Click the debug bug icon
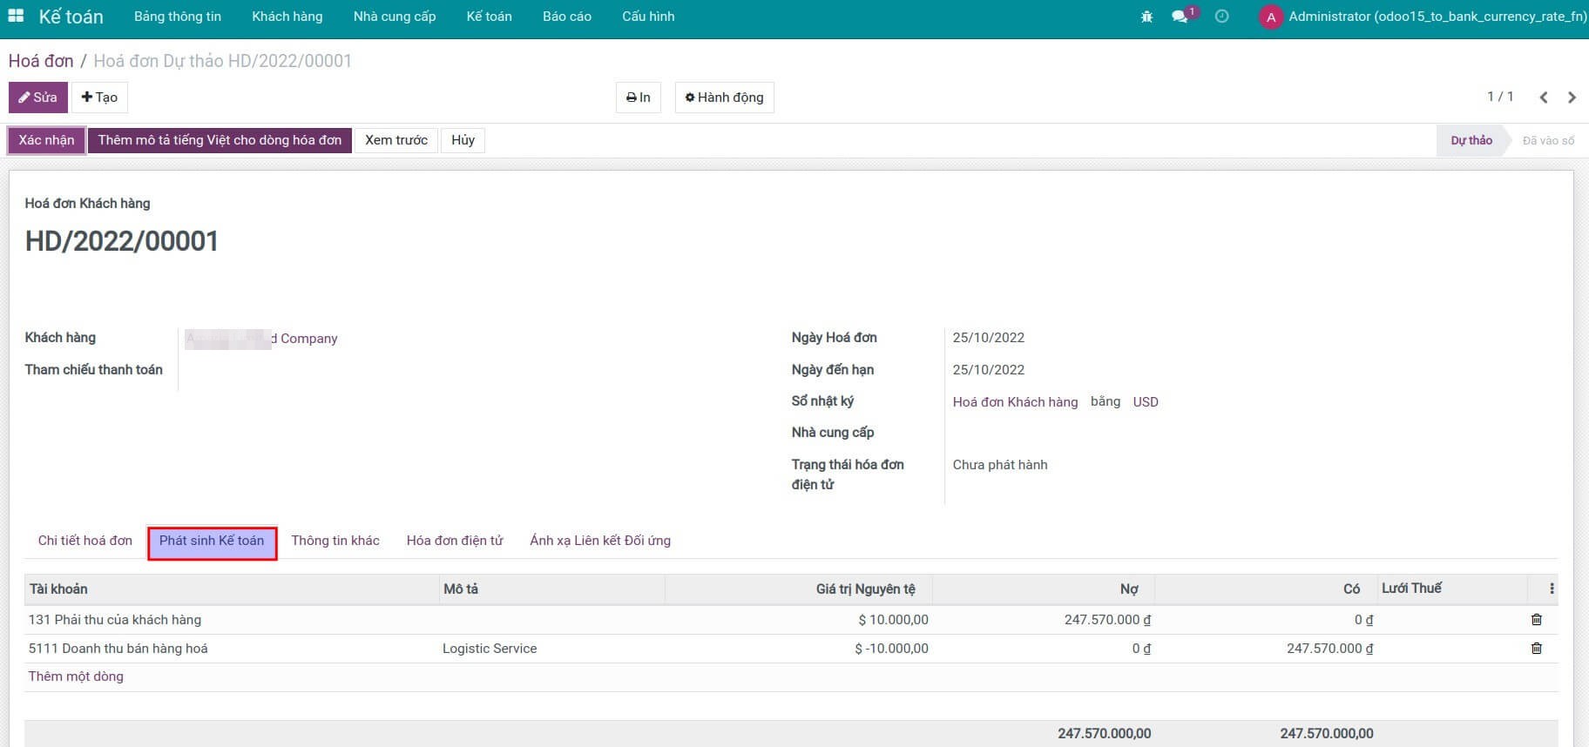 point(1146,17)
